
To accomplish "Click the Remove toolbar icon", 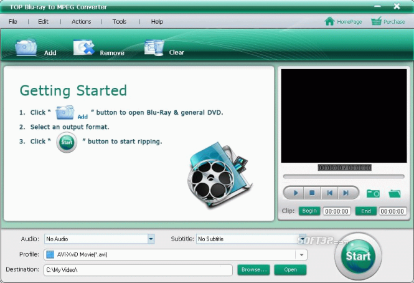I will pos(84,47).
